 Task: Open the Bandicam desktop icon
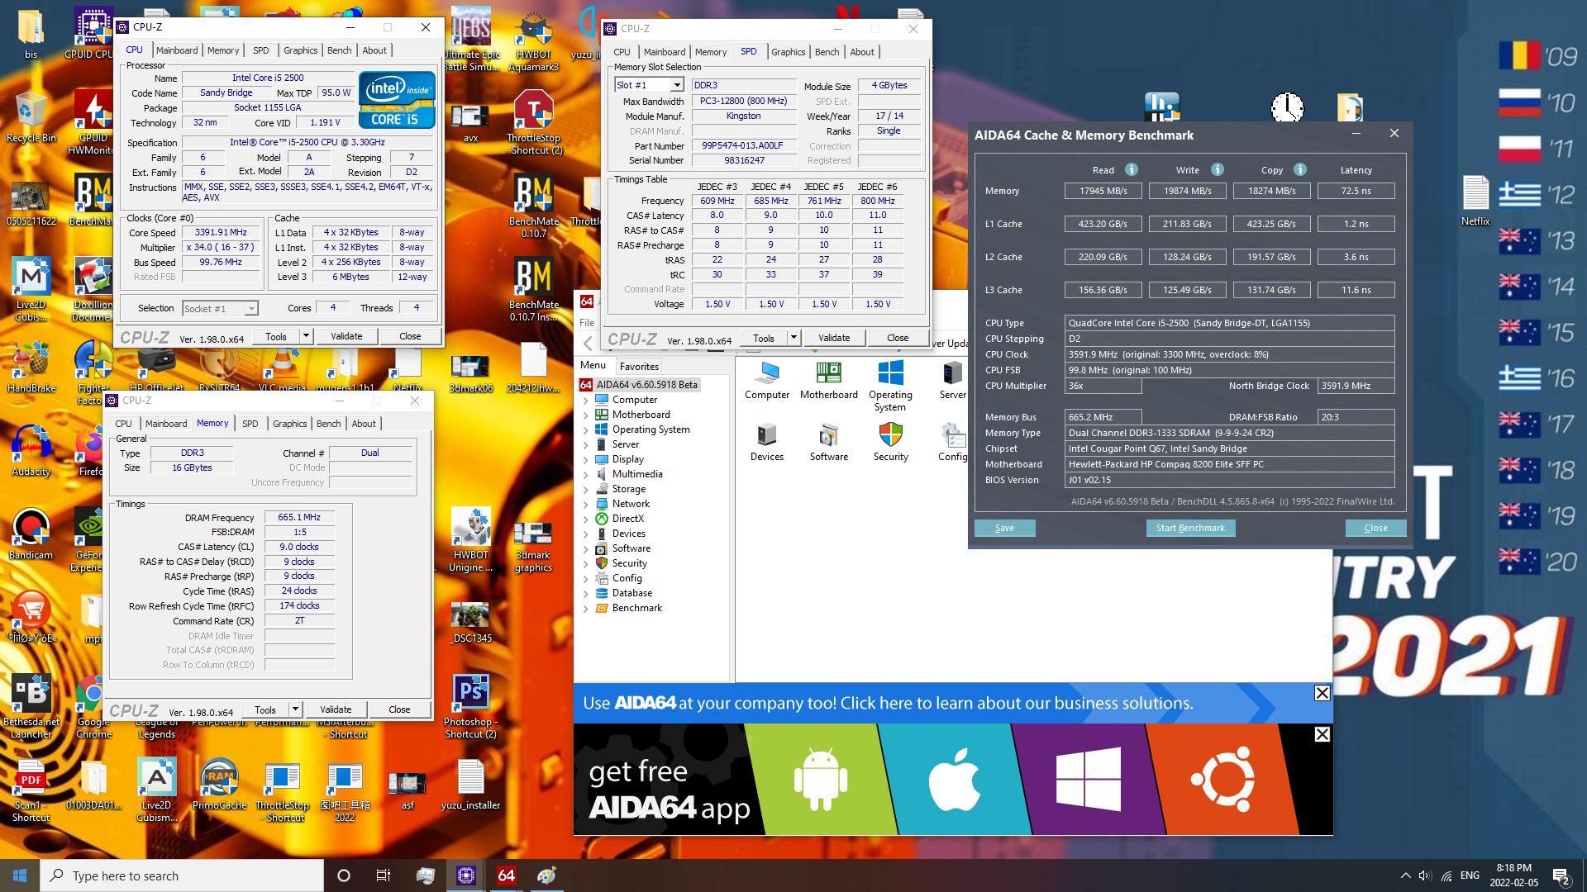[x=31, y=534]
